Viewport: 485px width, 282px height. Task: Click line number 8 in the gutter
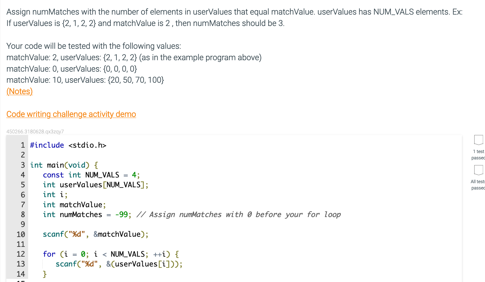tap(22, 215)
